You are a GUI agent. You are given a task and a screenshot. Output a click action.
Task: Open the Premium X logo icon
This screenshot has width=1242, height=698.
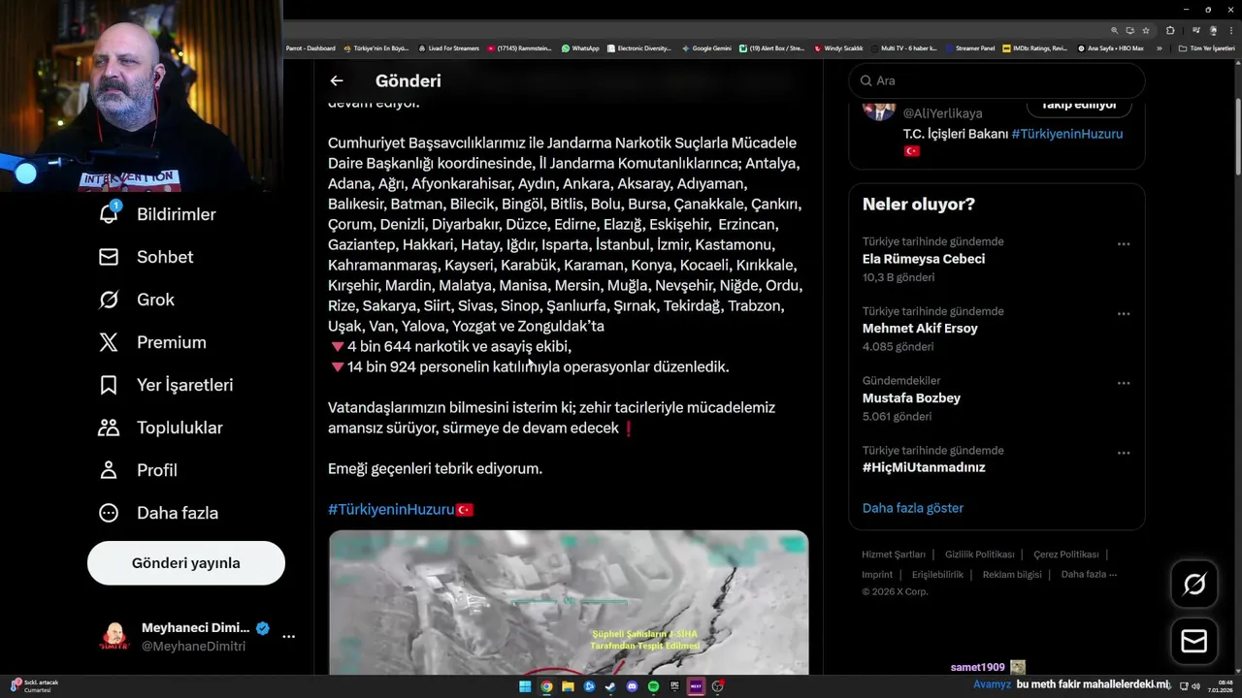click(109, 342)
